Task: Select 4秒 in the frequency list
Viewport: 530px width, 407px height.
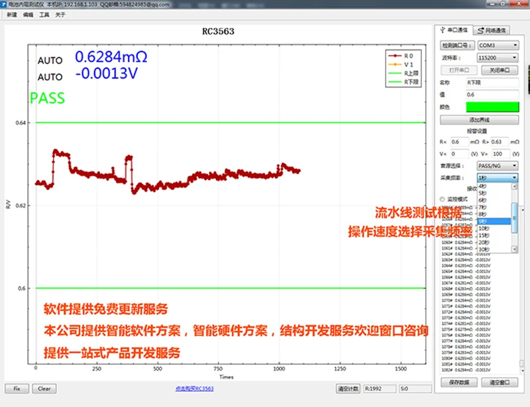Action: [494, 186]
